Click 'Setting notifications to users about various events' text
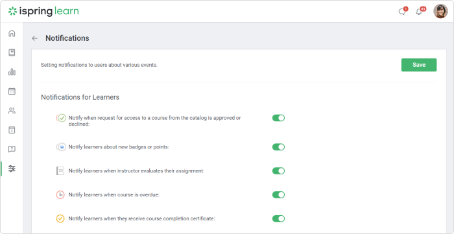 [99, 65]
